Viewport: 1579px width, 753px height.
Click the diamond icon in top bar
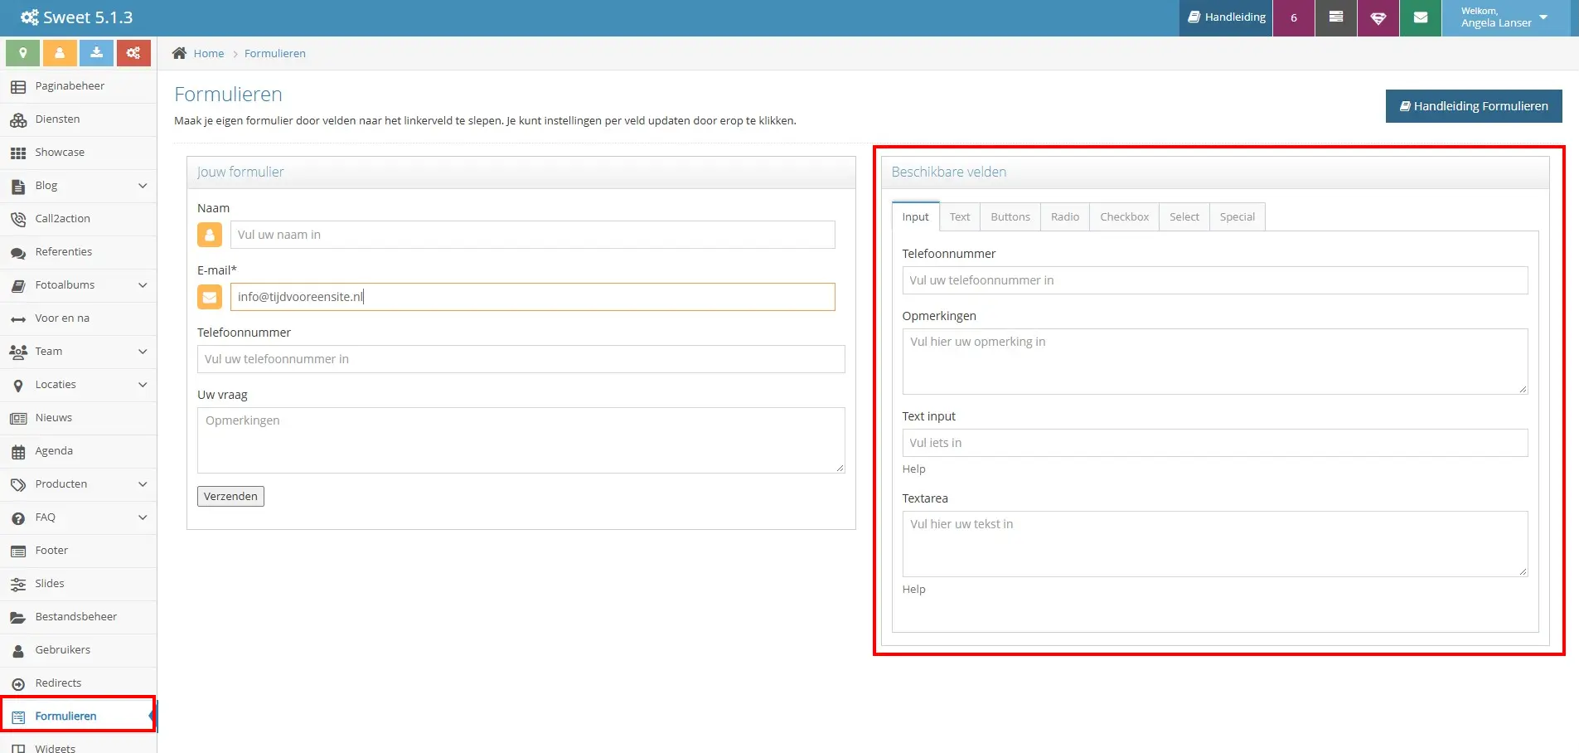[x=1378, y=17]
